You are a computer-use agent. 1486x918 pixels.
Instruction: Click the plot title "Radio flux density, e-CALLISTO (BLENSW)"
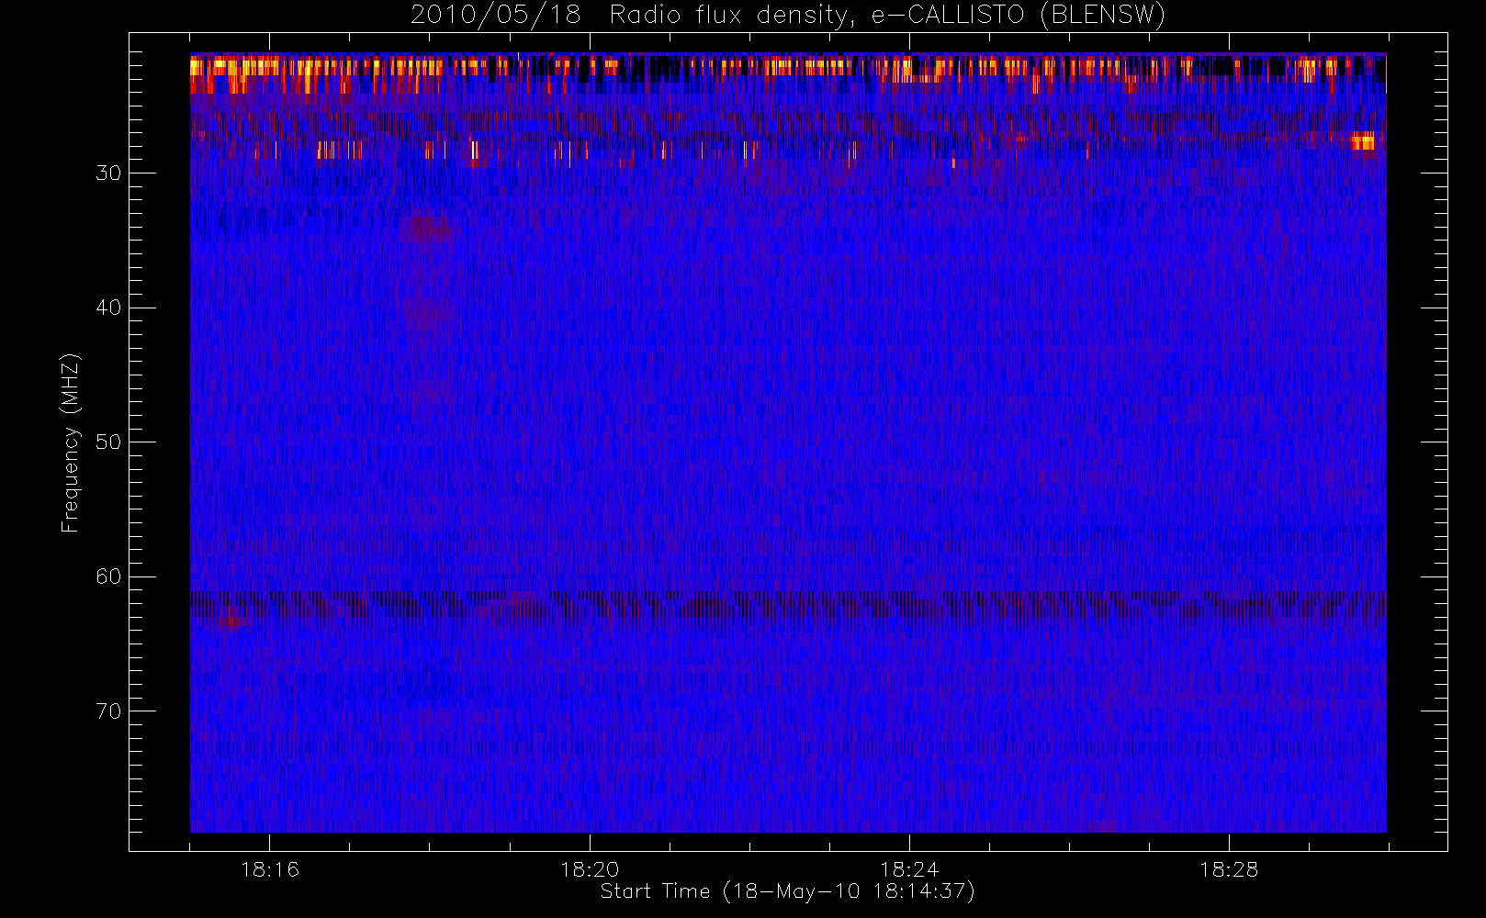(x=887, y=16)
